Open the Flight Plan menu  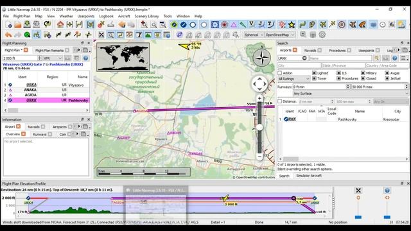tap(22, 16)
